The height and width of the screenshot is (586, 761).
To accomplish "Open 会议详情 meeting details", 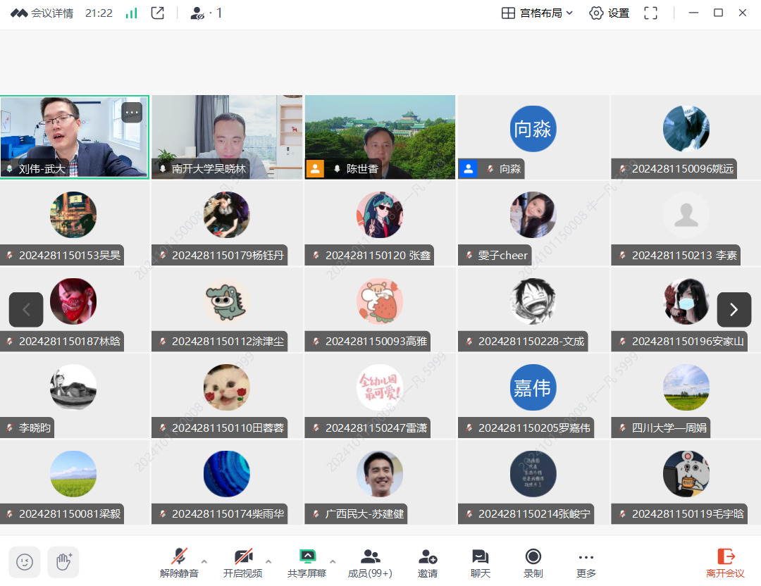I will pos(42,13).
